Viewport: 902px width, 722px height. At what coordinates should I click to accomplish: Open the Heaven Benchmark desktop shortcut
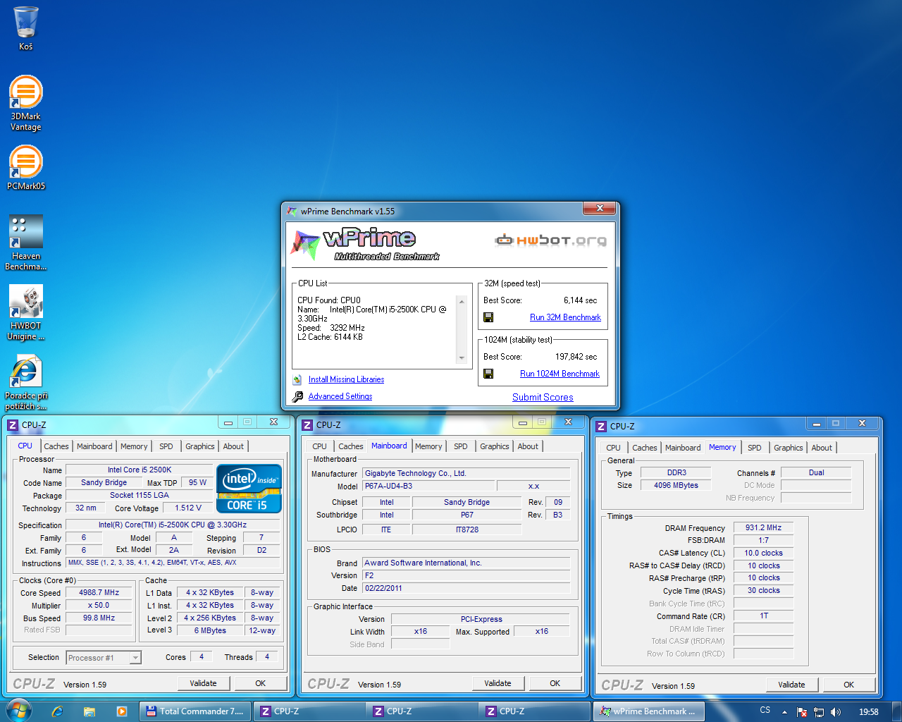coord(25,243)
